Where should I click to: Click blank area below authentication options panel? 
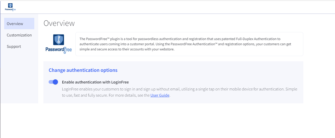[172, 120]
